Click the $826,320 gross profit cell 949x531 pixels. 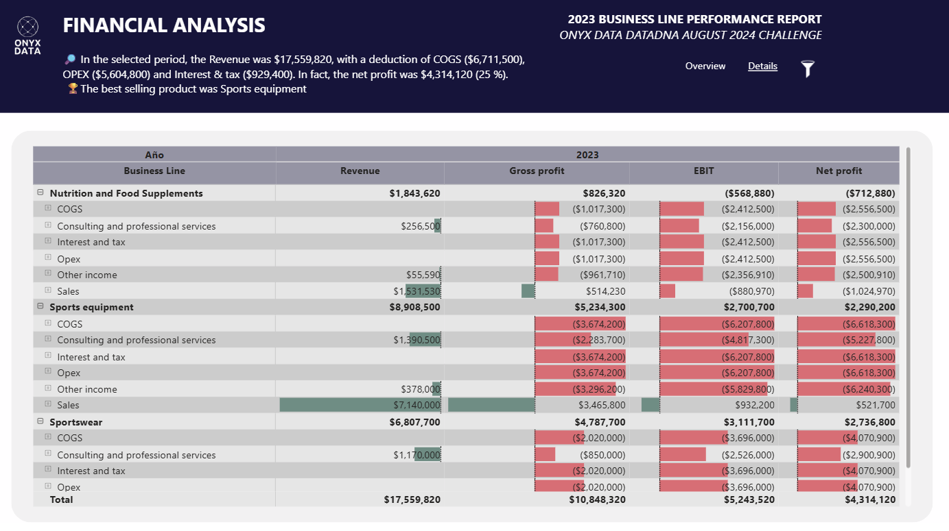(537, 193)
